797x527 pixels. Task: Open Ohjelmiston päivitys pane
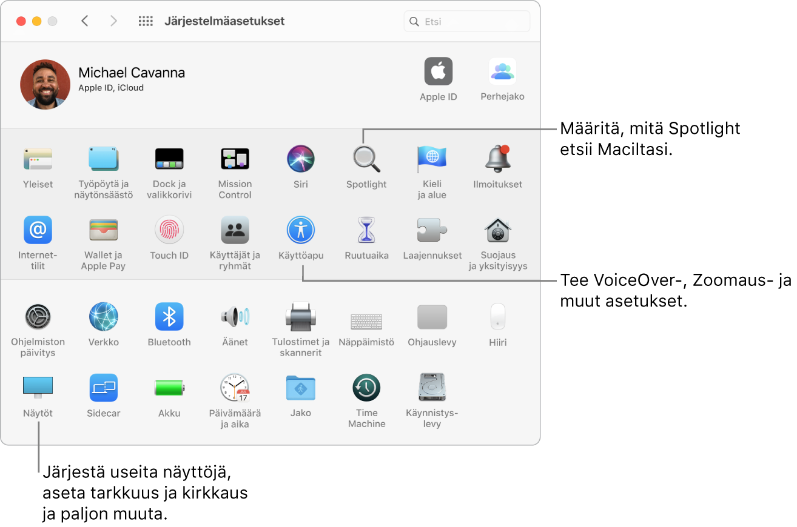coord(38,317)
